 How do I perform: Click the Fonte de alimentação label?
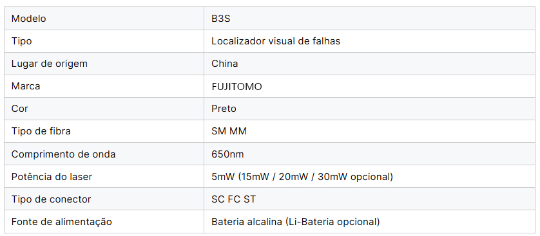[62, 222]
